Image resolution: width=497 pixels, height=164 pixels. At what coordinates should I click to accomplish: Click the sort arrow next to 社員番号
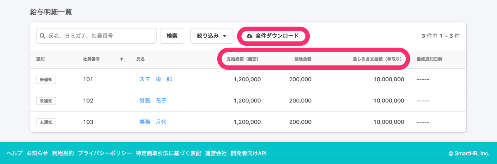click(x=121, y=59)
